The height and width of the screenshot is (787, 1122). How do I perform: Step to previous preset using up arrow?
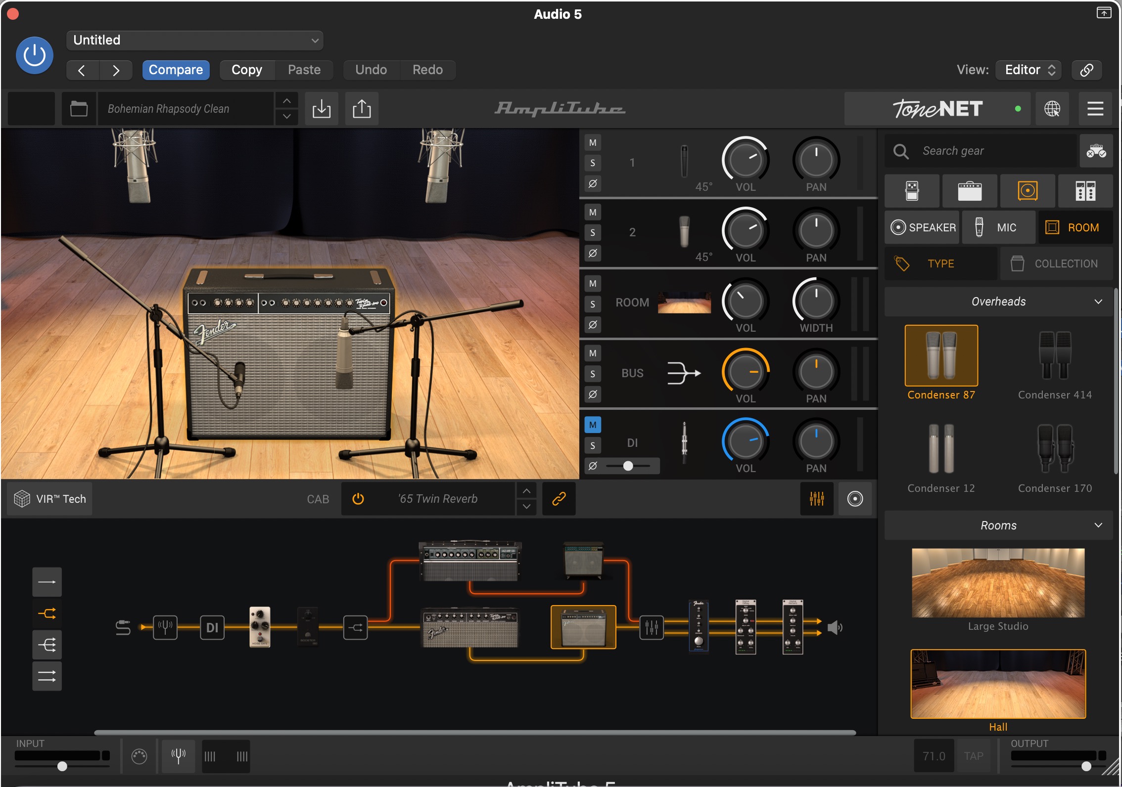[x=286, y=101]
